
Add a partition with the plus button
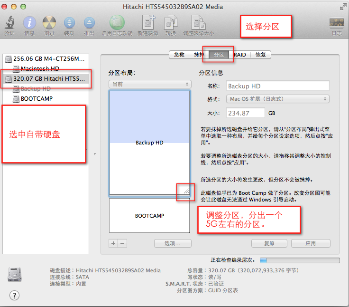[113, 243]
